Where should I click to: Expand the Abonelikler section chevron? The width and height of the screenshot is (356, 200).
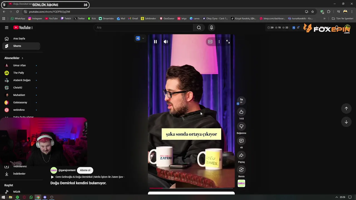(x=22, y=58)
